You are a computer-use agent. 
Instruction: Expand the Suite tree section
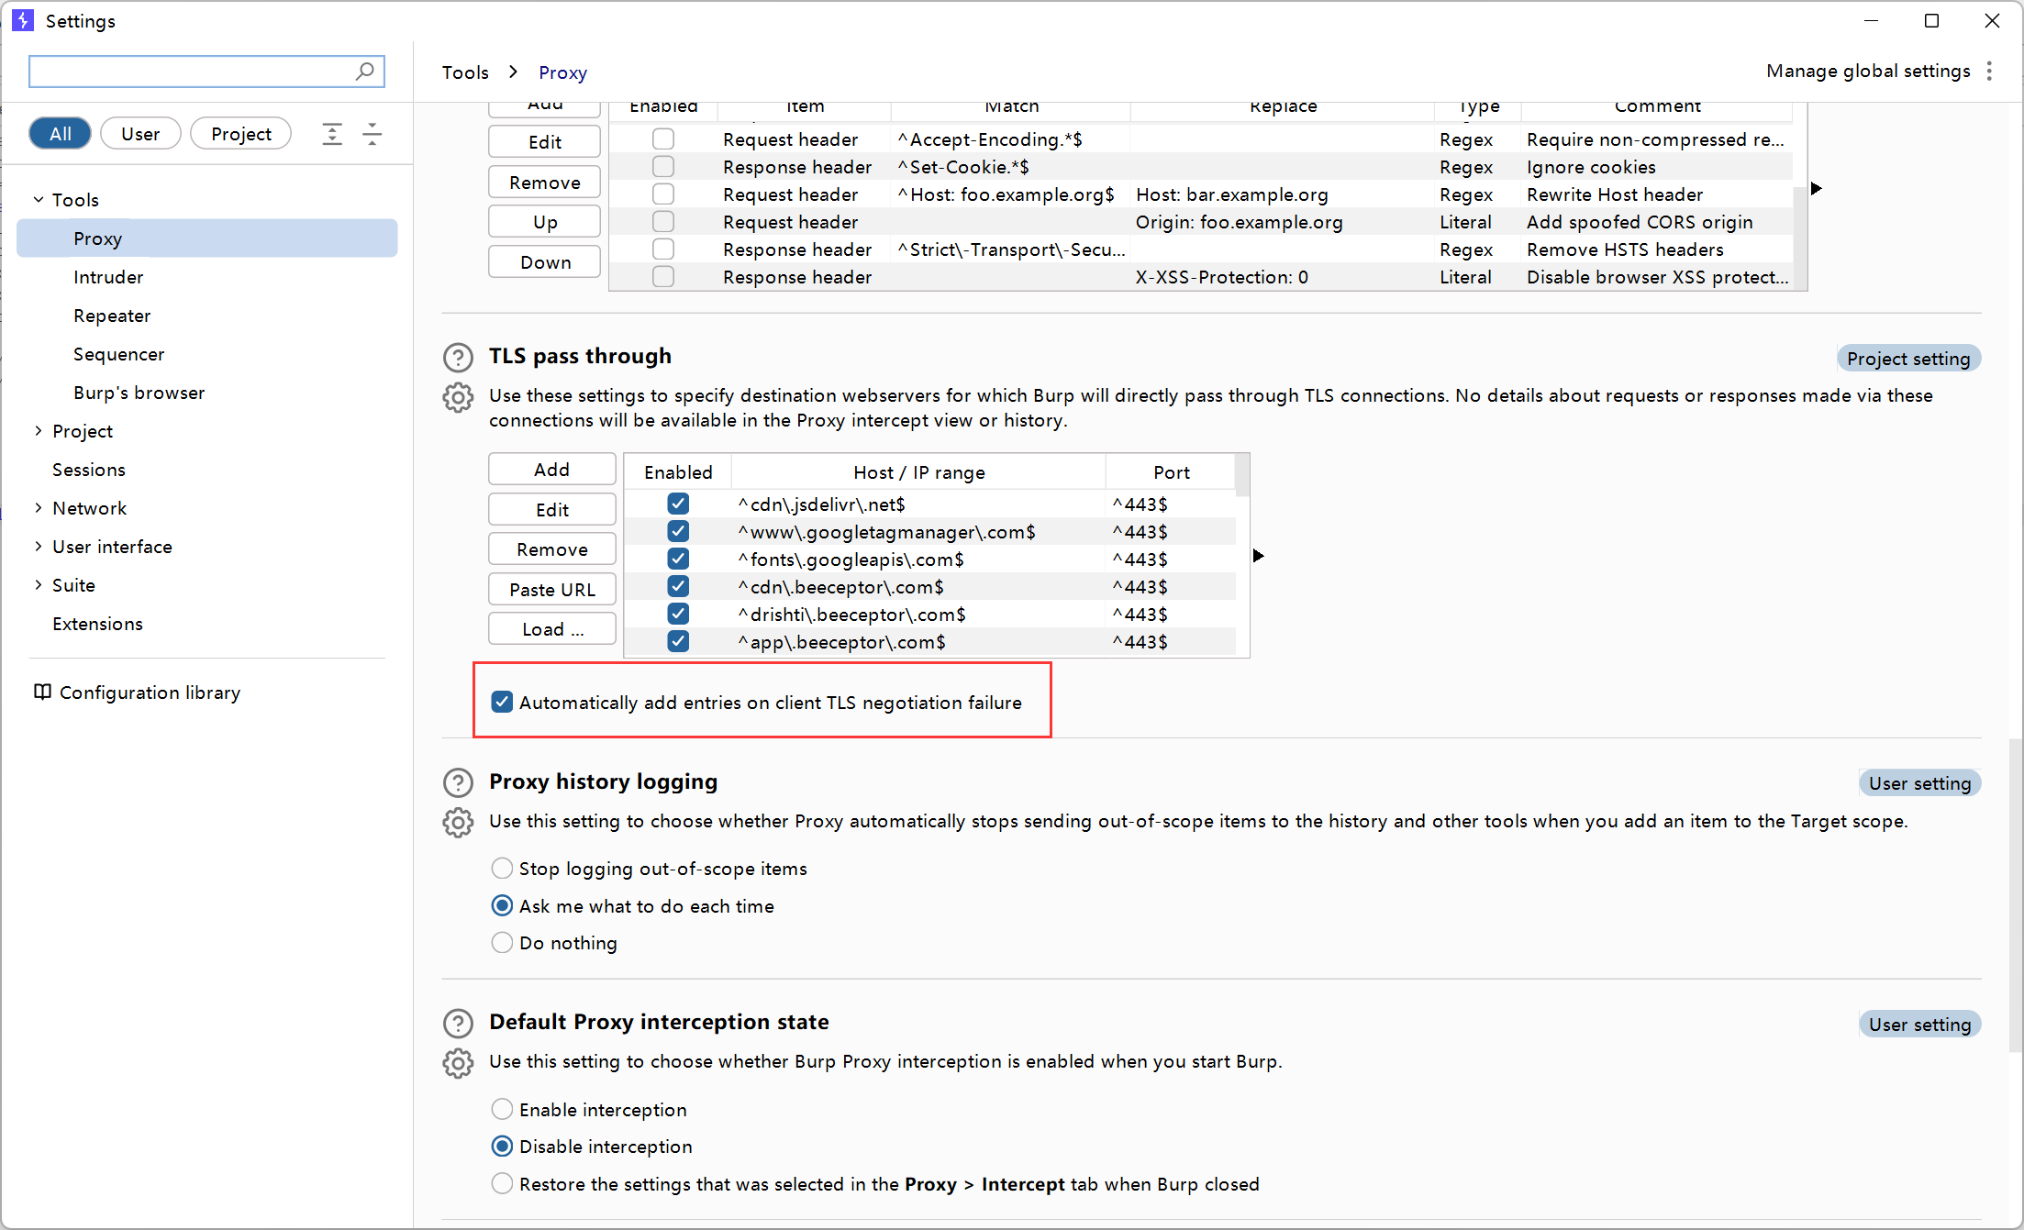[39, 584]
